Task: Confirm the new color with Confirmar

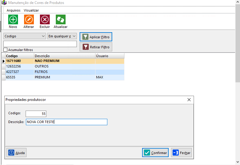Action: [155, 153]
